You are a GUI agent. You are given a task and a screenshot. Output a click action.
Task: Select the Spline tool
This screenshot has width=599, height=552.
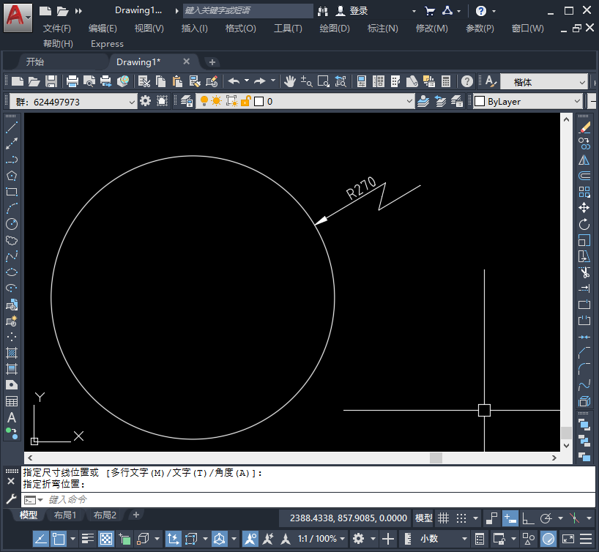pos(12,256)
